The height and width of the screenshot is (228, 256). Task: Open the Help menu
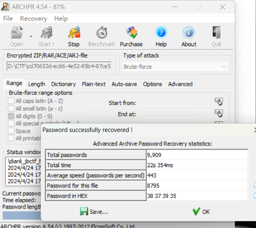(x=61, y=18)
